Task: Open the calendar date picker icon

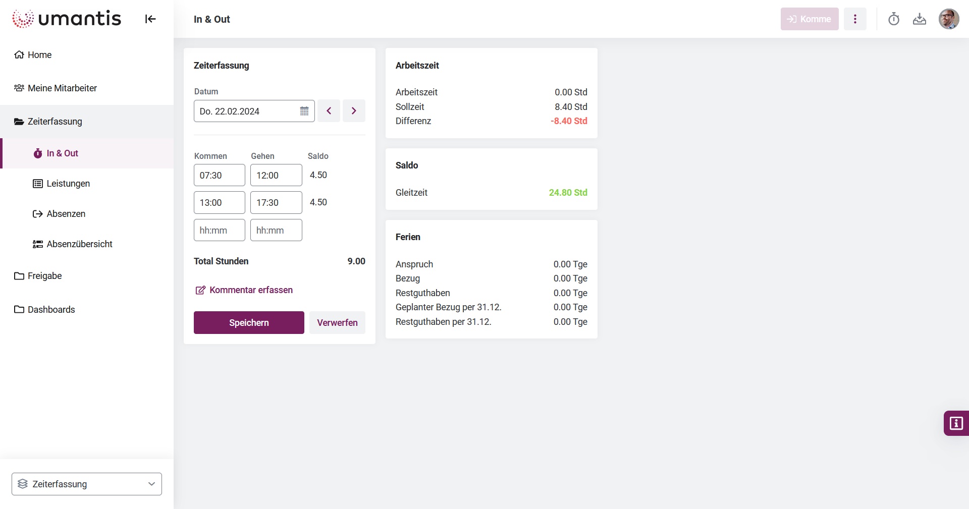Action: [x=304, y=111]
